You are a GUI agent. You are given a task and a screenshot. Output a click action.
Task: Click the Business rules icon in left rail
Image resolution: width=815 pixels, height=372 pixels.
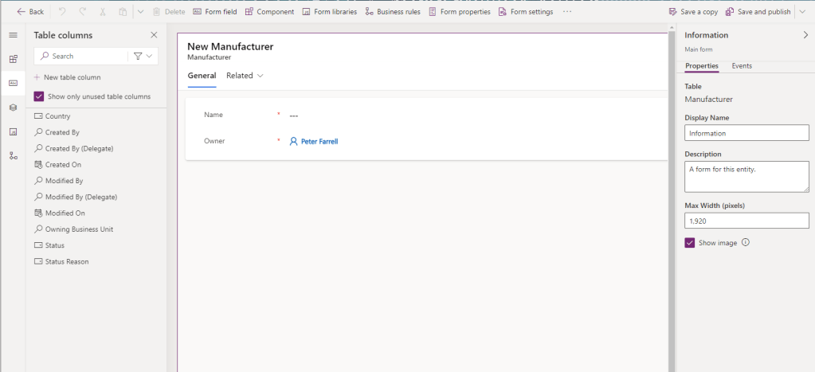(13, 155)
